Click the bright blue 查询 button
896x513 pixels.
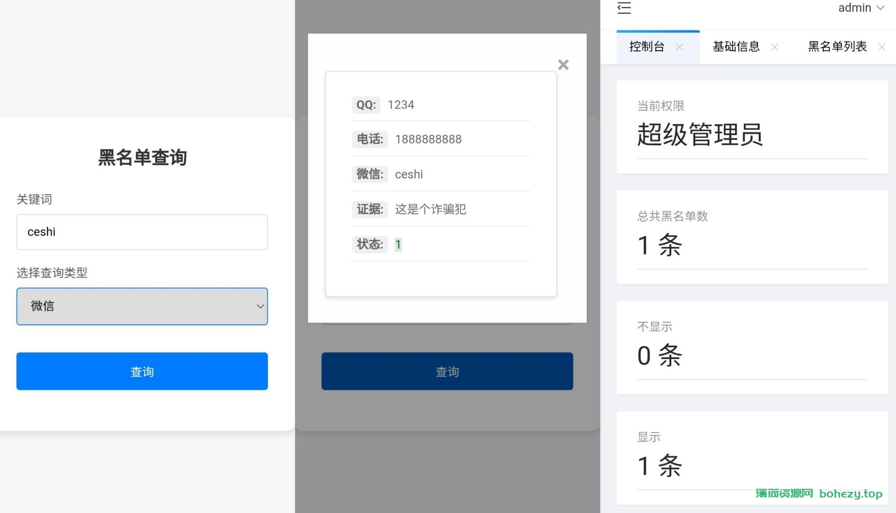[142, 371]
